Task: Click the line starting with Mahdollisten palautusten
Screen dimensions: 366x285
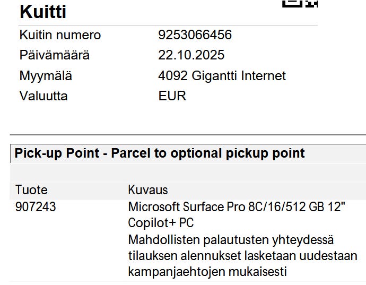Action: pyautogui.click(x=231, y=240)
